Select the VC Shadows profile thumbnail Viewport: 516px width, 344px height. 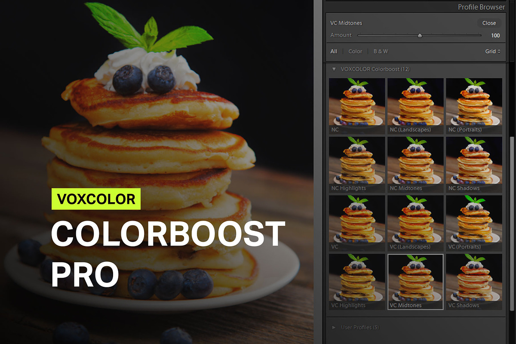474,282
